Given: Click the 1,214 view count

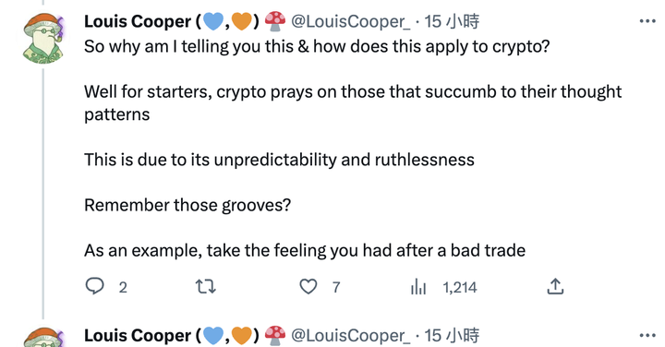Looking at the screenshot, I should tap(460, 288).
